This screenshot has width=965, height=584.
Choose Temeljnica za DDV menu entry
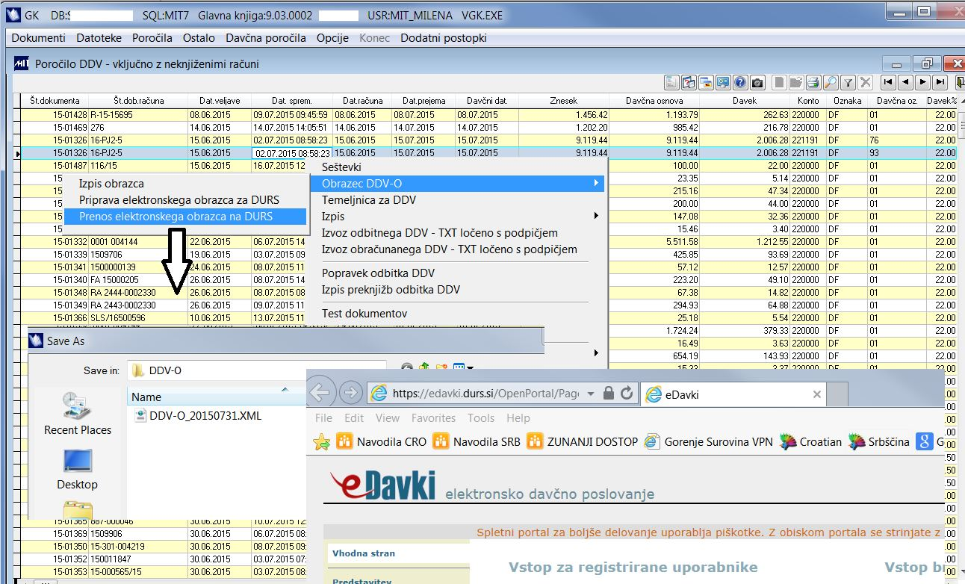tap(368, 200)
